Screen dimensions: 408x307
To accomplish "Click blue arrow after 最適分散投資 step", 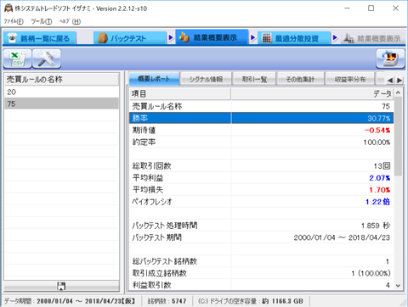I will 335,38.
